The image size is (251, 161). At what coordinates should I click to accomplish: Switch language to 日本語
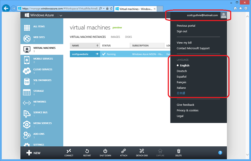point(181,93)
